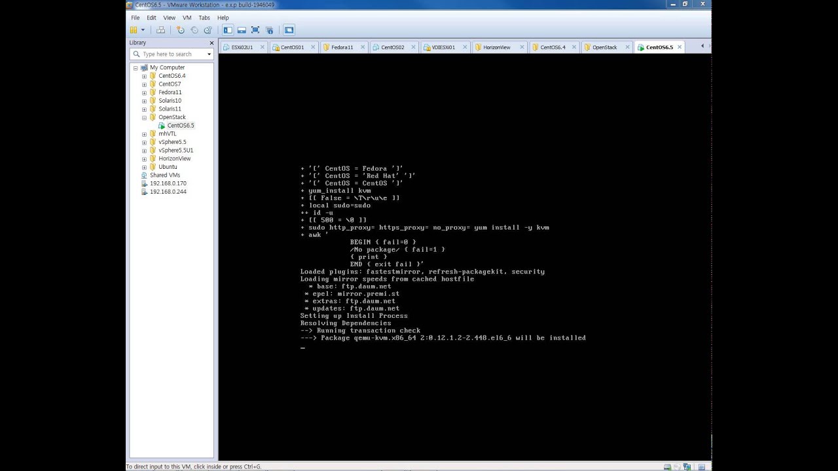838x471 pixels.
Task: Close the Library panel
Action: point(211,43)
